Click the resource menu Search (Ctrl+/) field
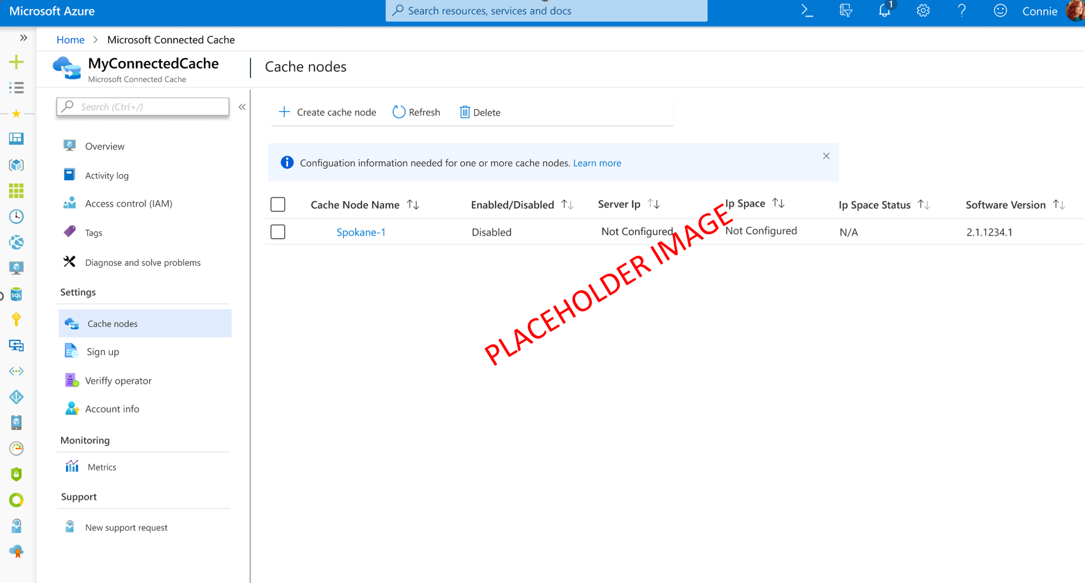The height and width of the screenshot is (583, 1085). (143, 107)
